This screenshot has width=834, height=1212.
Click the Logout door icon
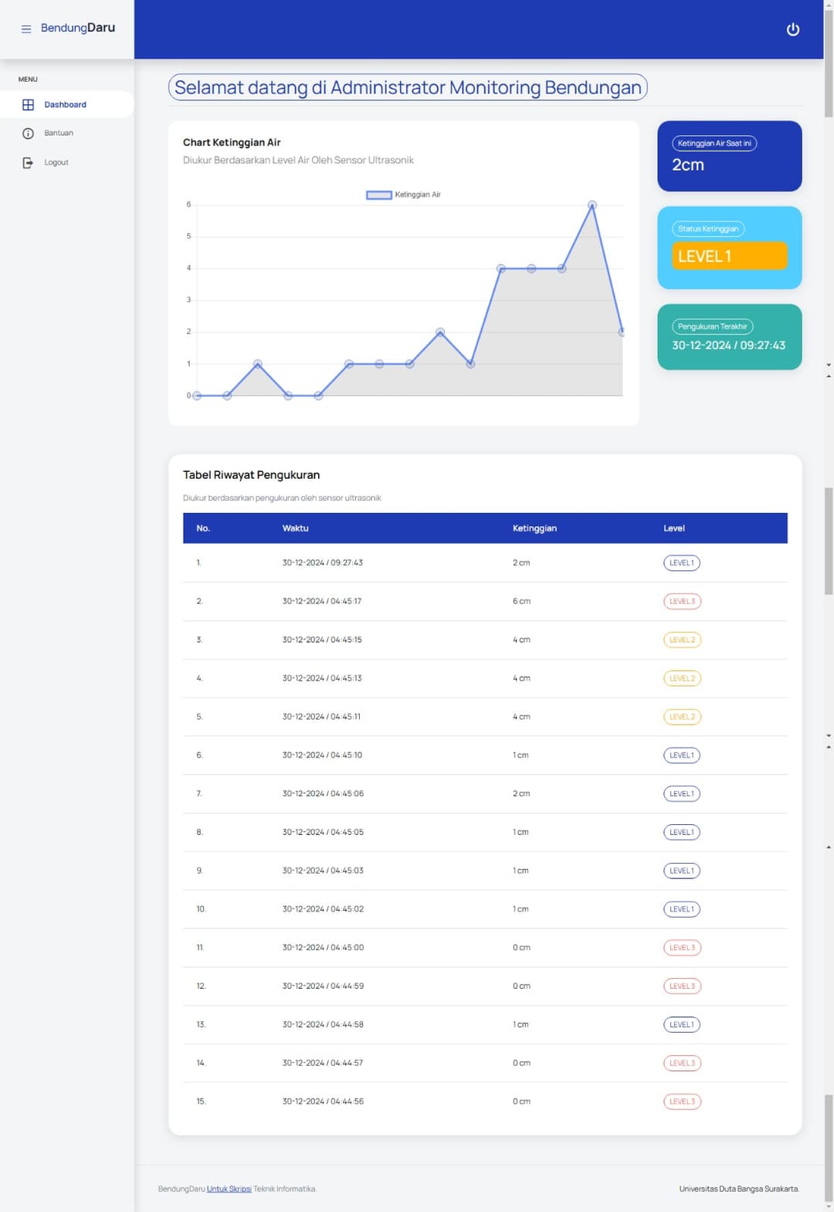pyautogui.click(x=28, y=163)
